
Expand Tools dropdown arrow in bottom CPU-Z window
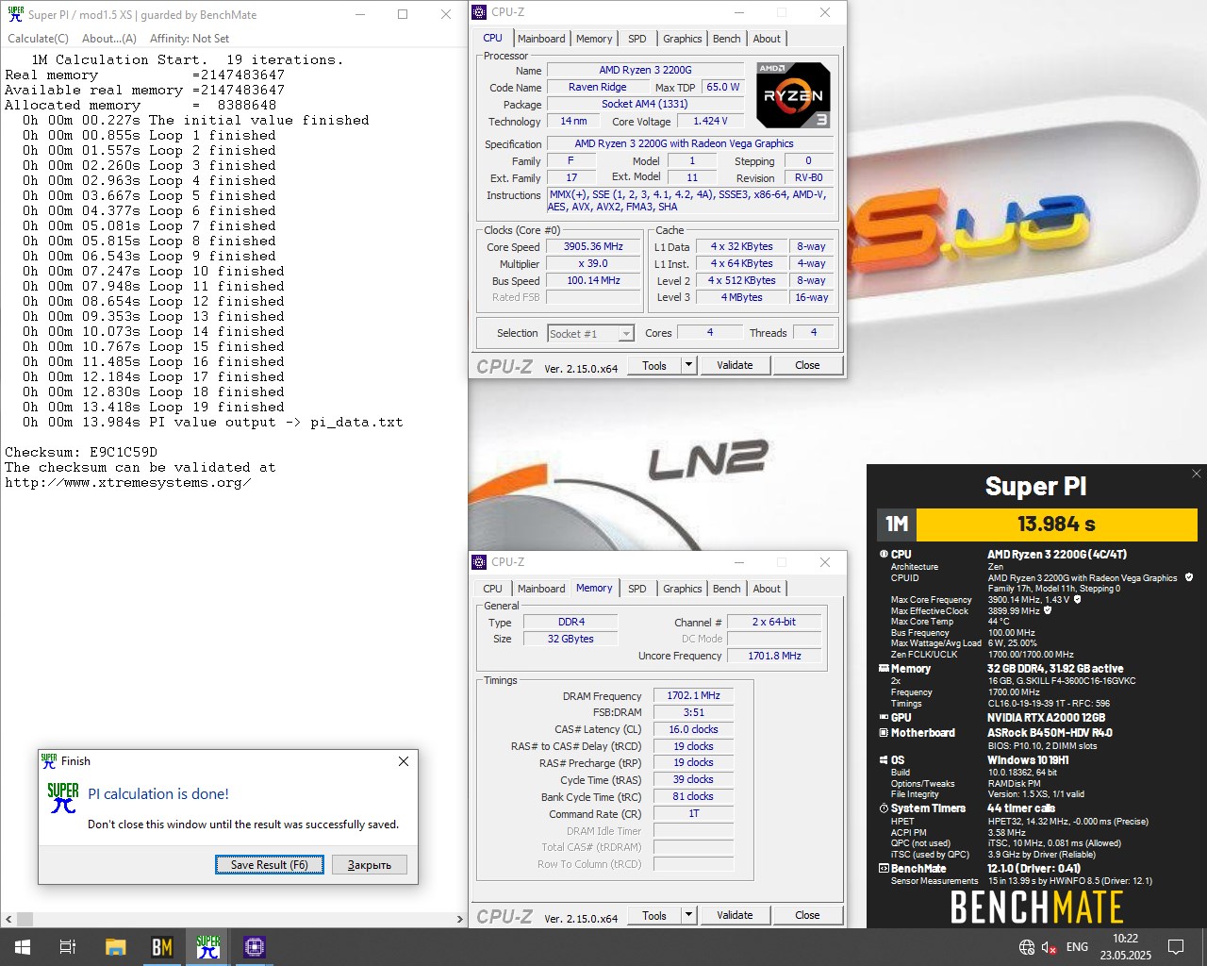point(688,915)
